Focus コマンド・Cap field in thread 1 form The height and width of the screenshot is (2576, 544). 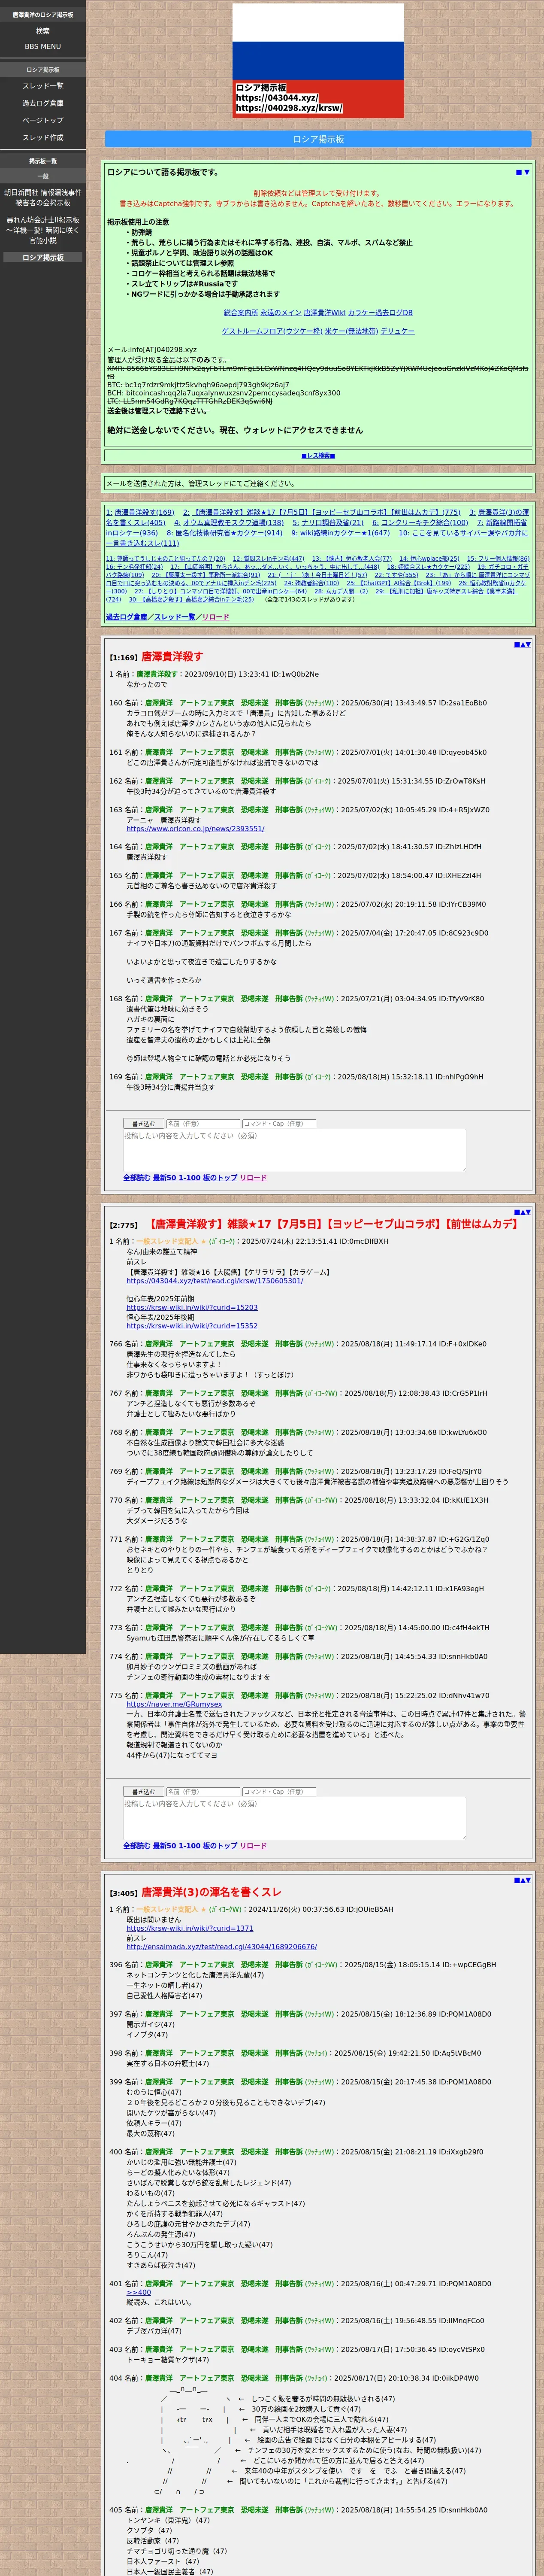[x=279, y=1123]
